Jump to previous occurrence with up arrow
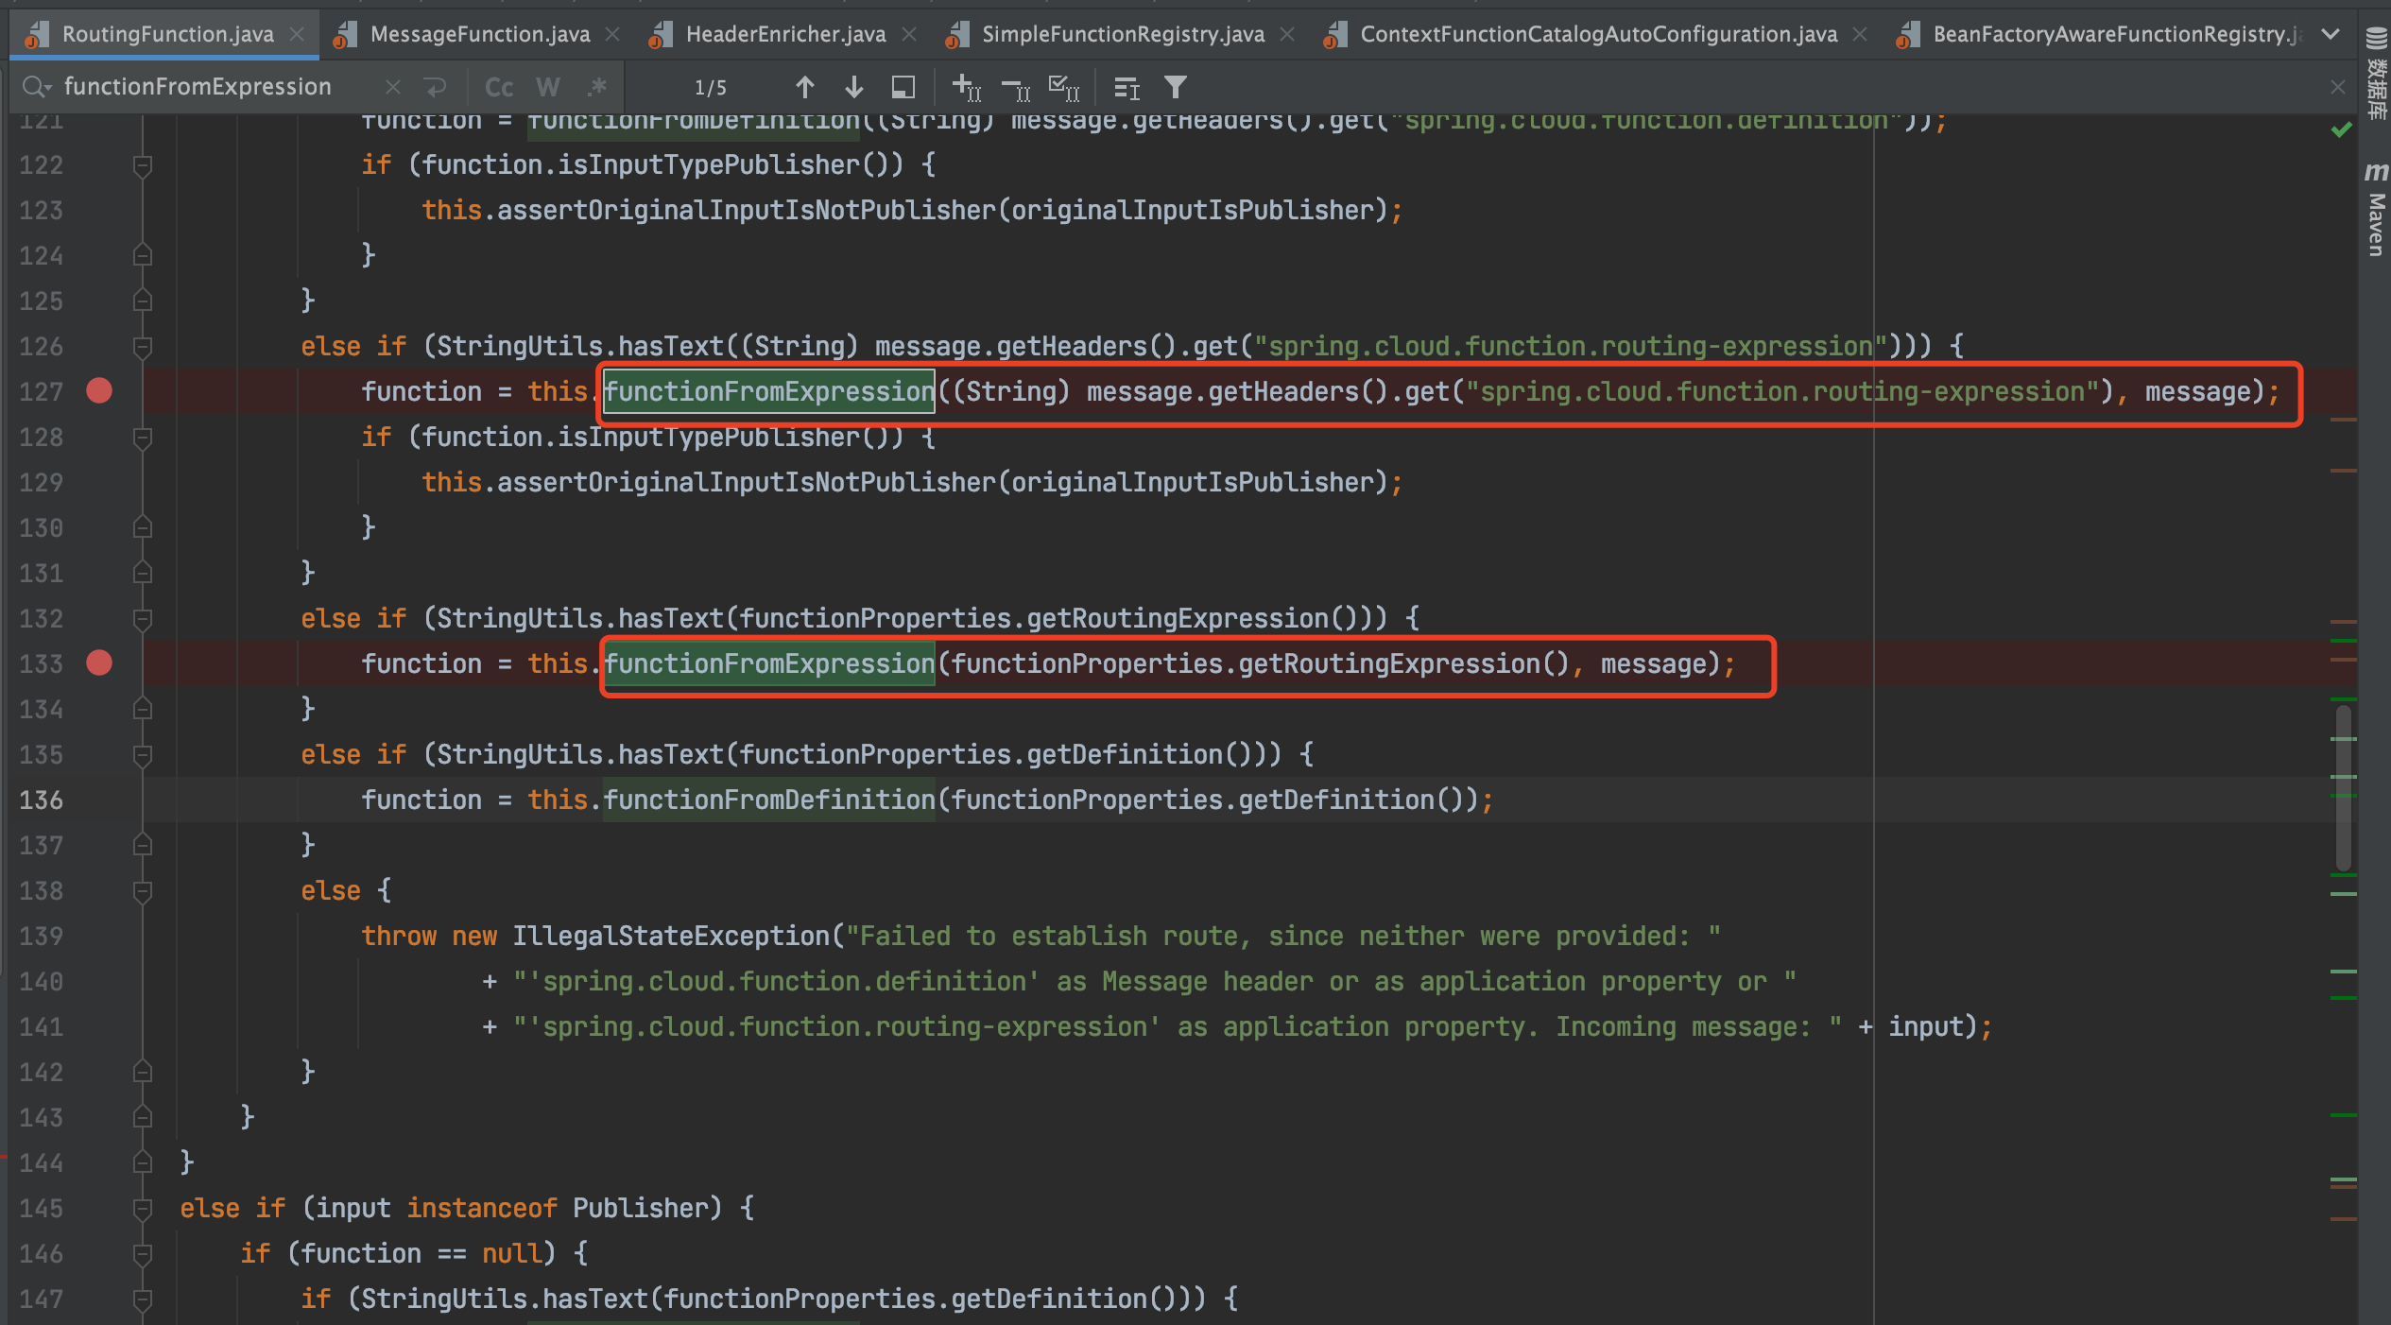 tap(805, 87)
